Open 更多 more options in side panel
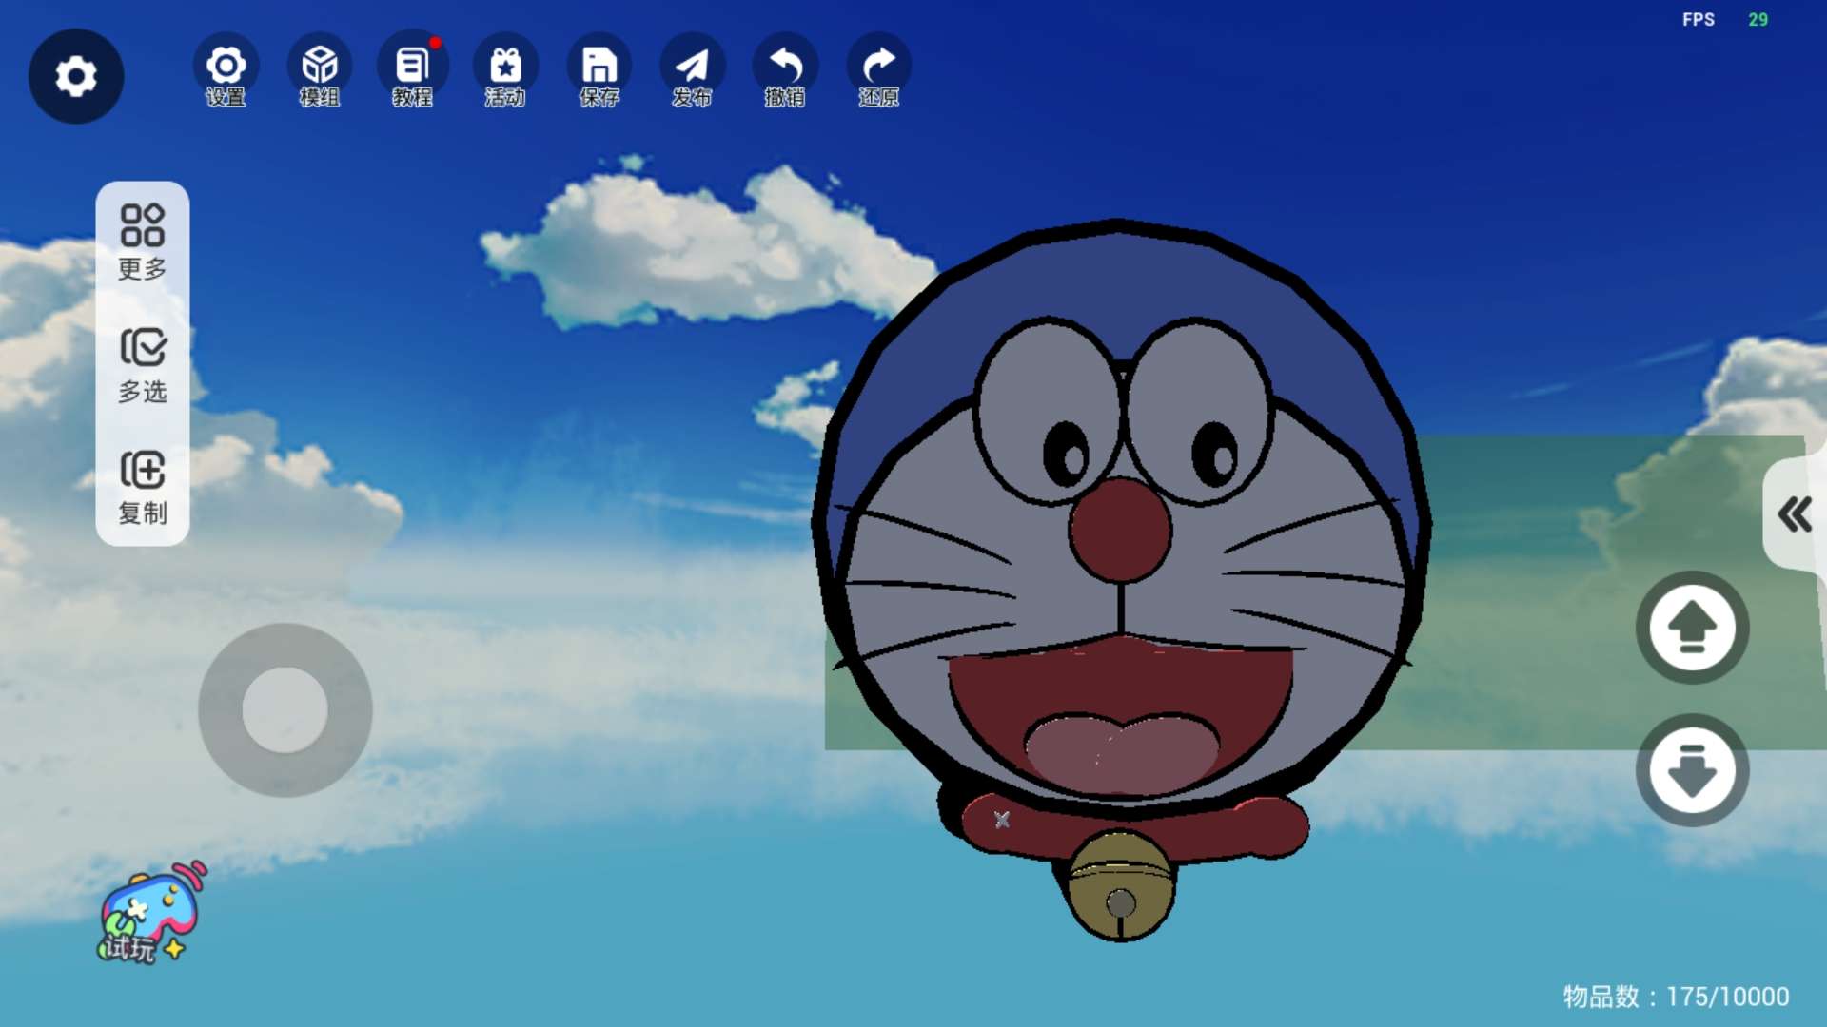This screenshot has width=1827, height=1027. (143, 242)
